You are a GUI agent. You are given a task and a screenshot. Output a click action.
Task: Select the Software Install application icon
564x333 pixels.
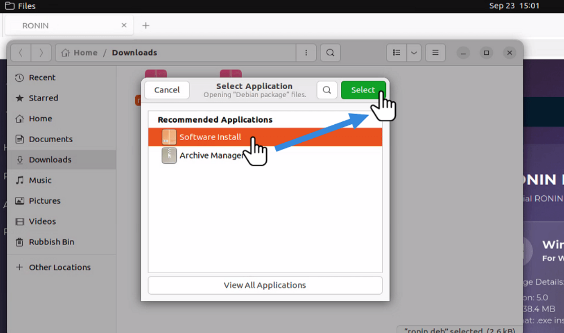click(x=169, y=137)
